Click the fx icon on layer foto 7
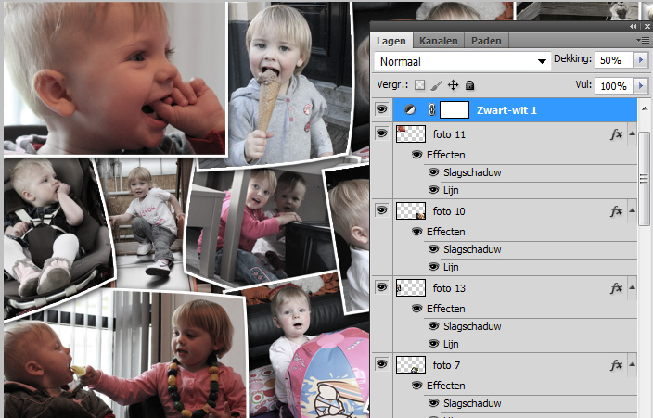This screenshot has width=653, height=418. 616,365
